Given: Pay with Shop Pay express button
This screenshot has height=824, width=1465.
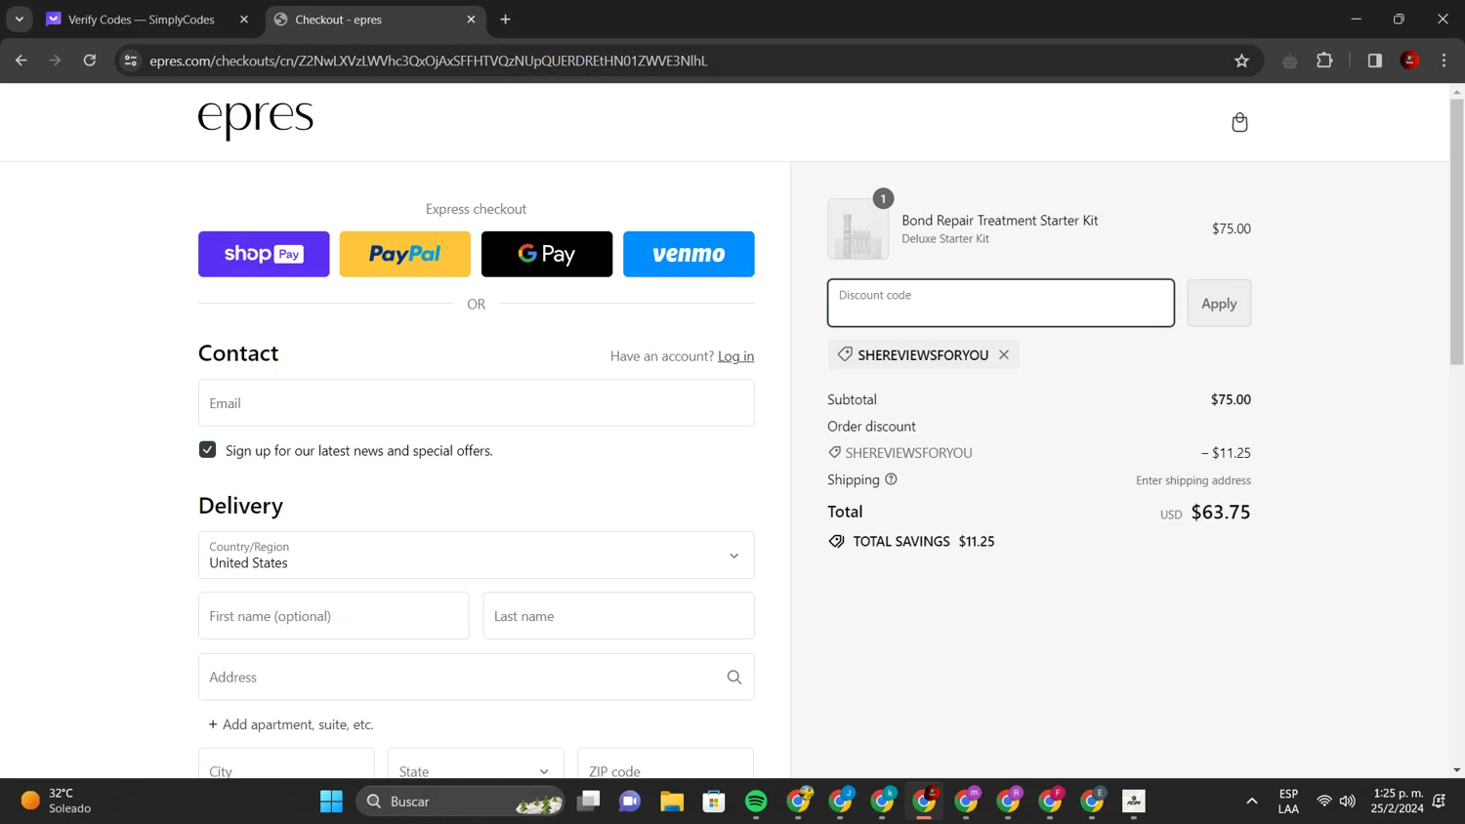Looking at the screenshot, I should coord(264,254).
